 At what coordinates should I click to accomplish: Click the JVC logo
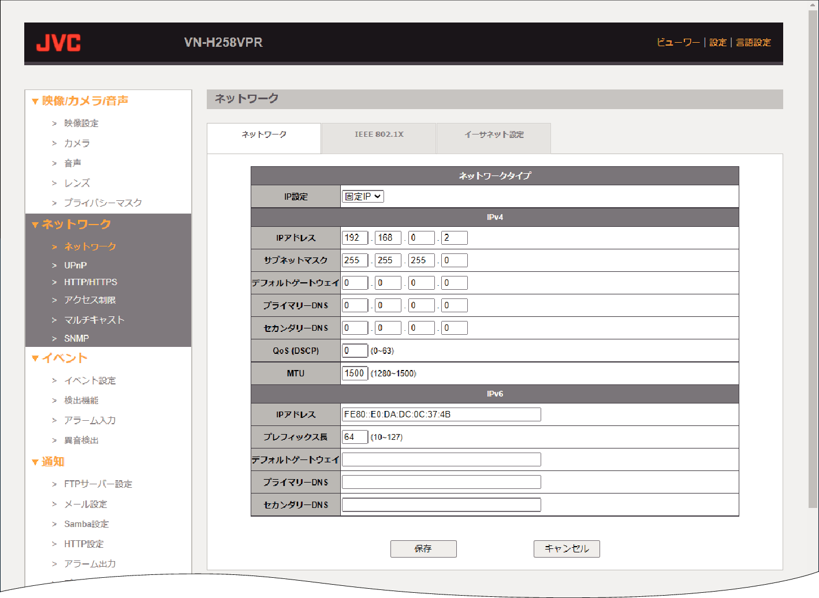58,43
